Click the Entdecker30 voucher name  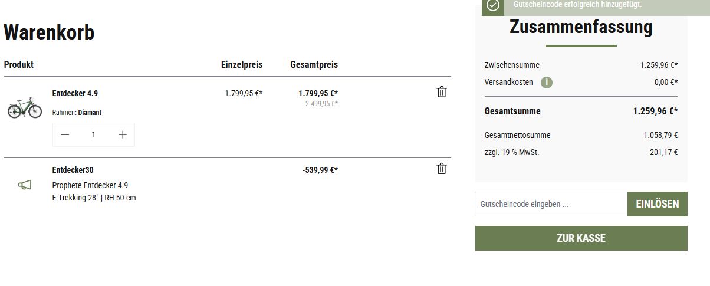tap(73, 170)
